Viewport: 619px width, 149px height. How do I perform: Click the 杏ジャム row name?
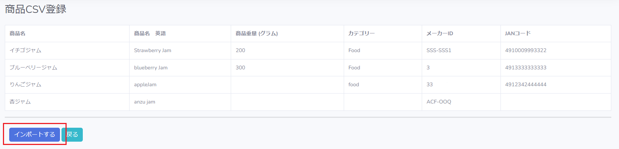tap(20, 102)
